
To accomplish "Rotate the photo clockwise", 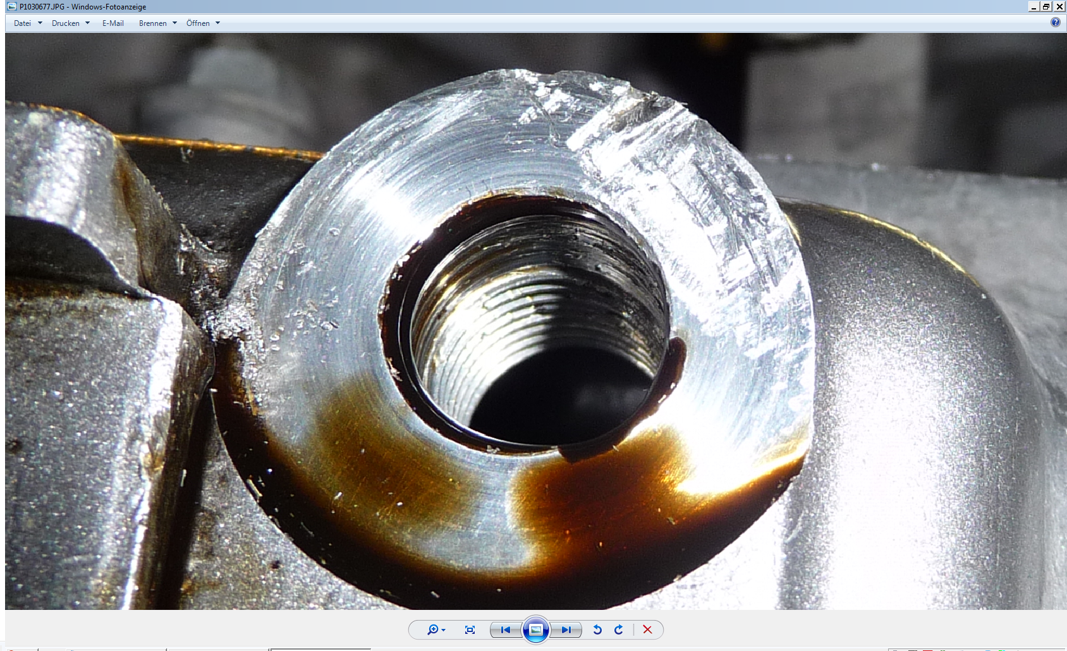I will point(619,630).
